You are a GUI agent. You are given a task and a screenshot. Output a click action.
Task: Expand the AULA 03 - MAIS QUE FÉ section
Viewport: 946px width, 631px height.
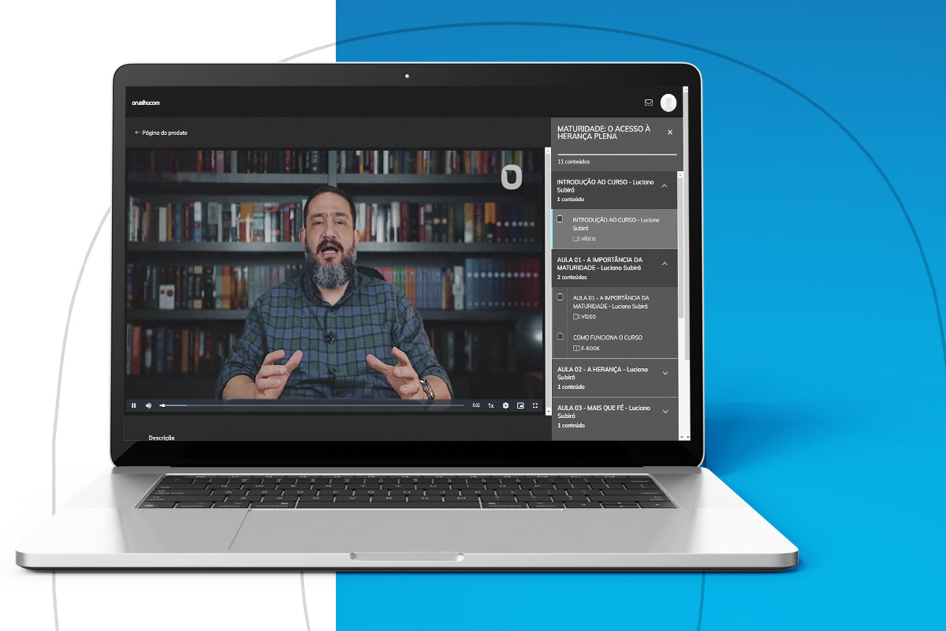pyautogui.click(x=665, y=412)
